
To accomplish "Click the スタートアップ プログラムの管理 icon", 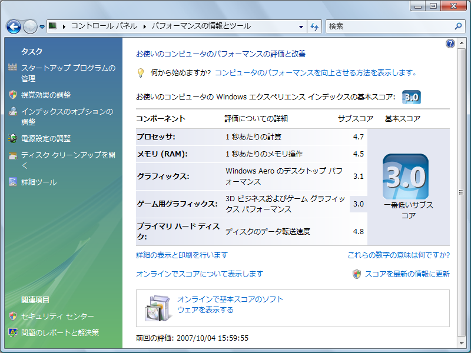I will [12, 67].
